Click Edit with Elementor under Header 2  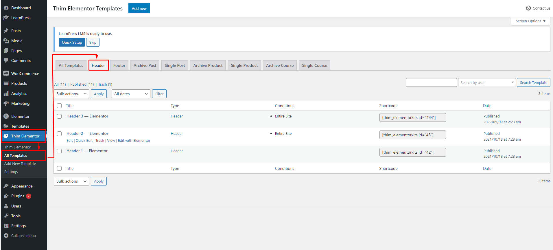134,141
